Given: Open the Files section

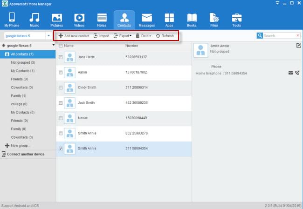Looking at the screenshot, I should [x=214, y=20].
